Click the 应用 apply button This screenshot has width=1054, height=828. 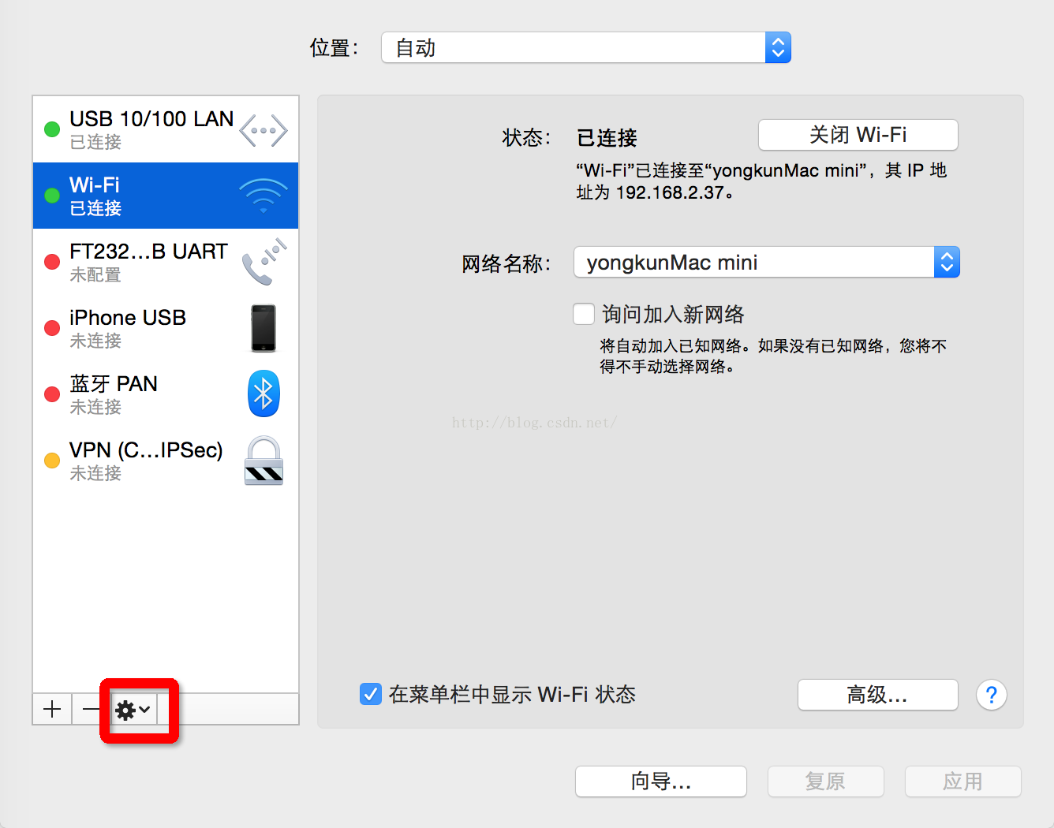pyautogui.click(x=963, y=781)
